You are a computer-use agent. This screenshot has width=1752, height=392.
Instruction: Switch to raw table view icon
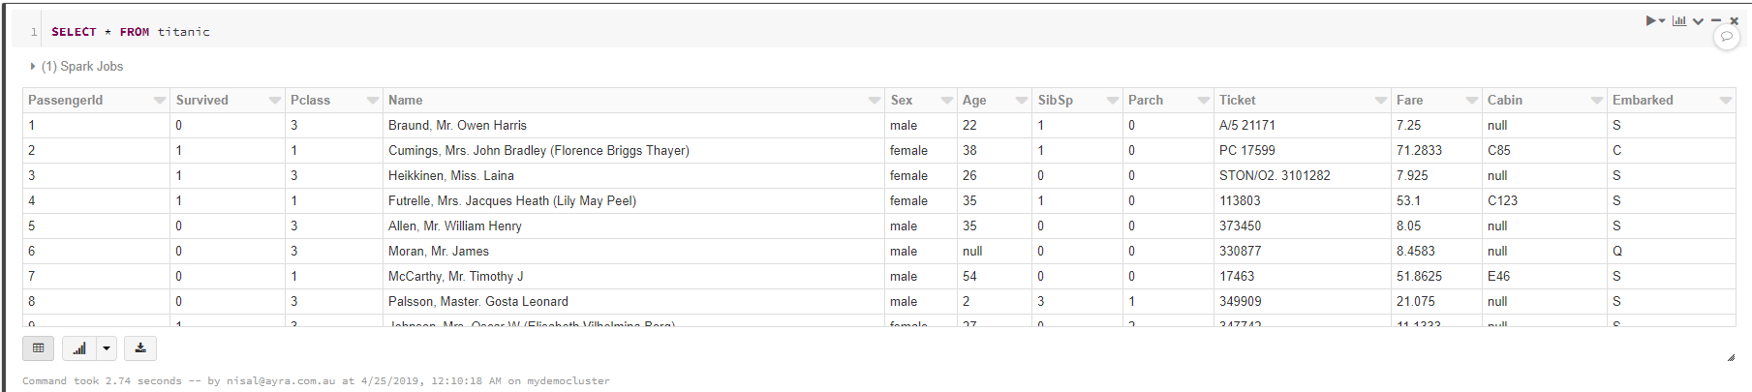(x=39, y=348)
